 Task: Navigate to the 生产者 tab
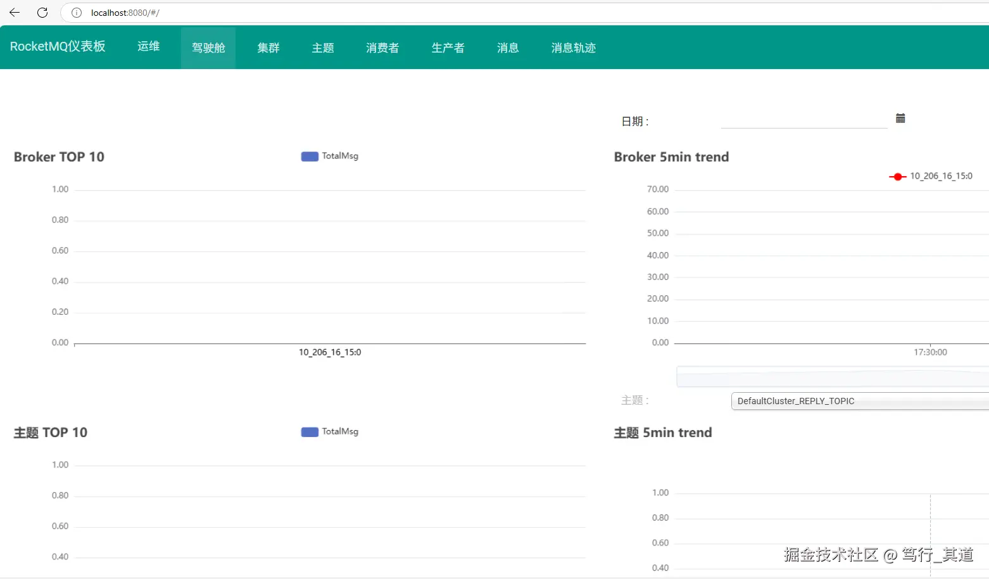448,48
